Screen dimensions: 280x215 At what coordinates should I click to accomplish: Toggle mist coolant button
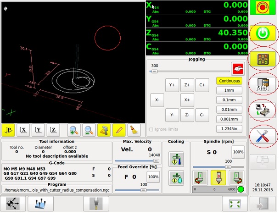(176, 178)
